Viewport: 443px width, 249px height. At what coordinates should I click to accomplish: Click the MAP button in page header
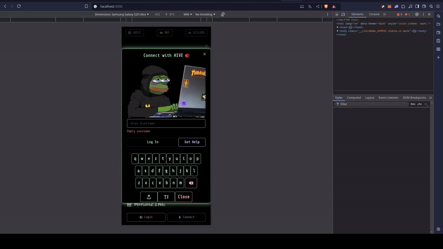[164, 33]
